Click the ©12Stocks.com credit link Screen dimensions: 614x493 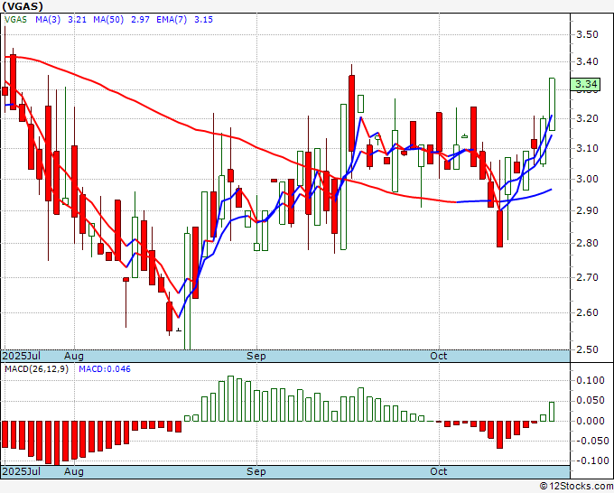[x=576, y=487]
